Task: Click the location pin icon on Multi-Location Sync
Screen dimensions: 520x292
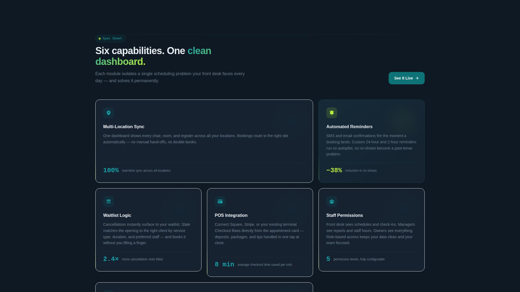Action: (108, 113)
